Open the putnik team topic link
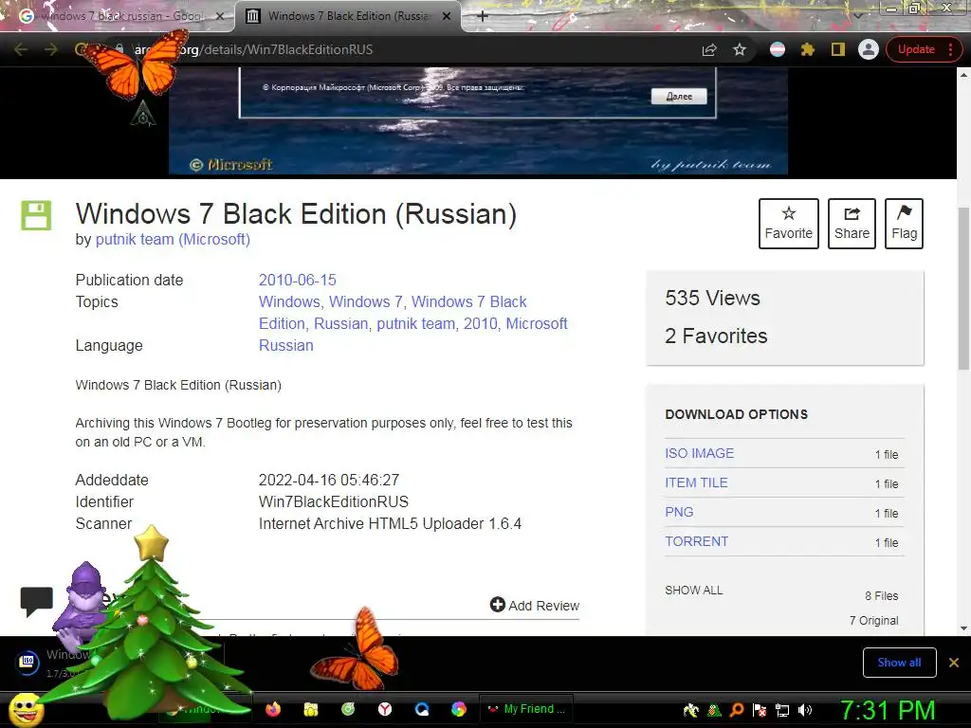Viewport: 971px width, 728px height. (415, 323)
